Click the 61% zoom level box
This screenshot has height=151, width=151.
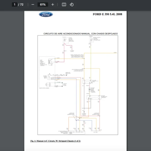pos(43,5)
